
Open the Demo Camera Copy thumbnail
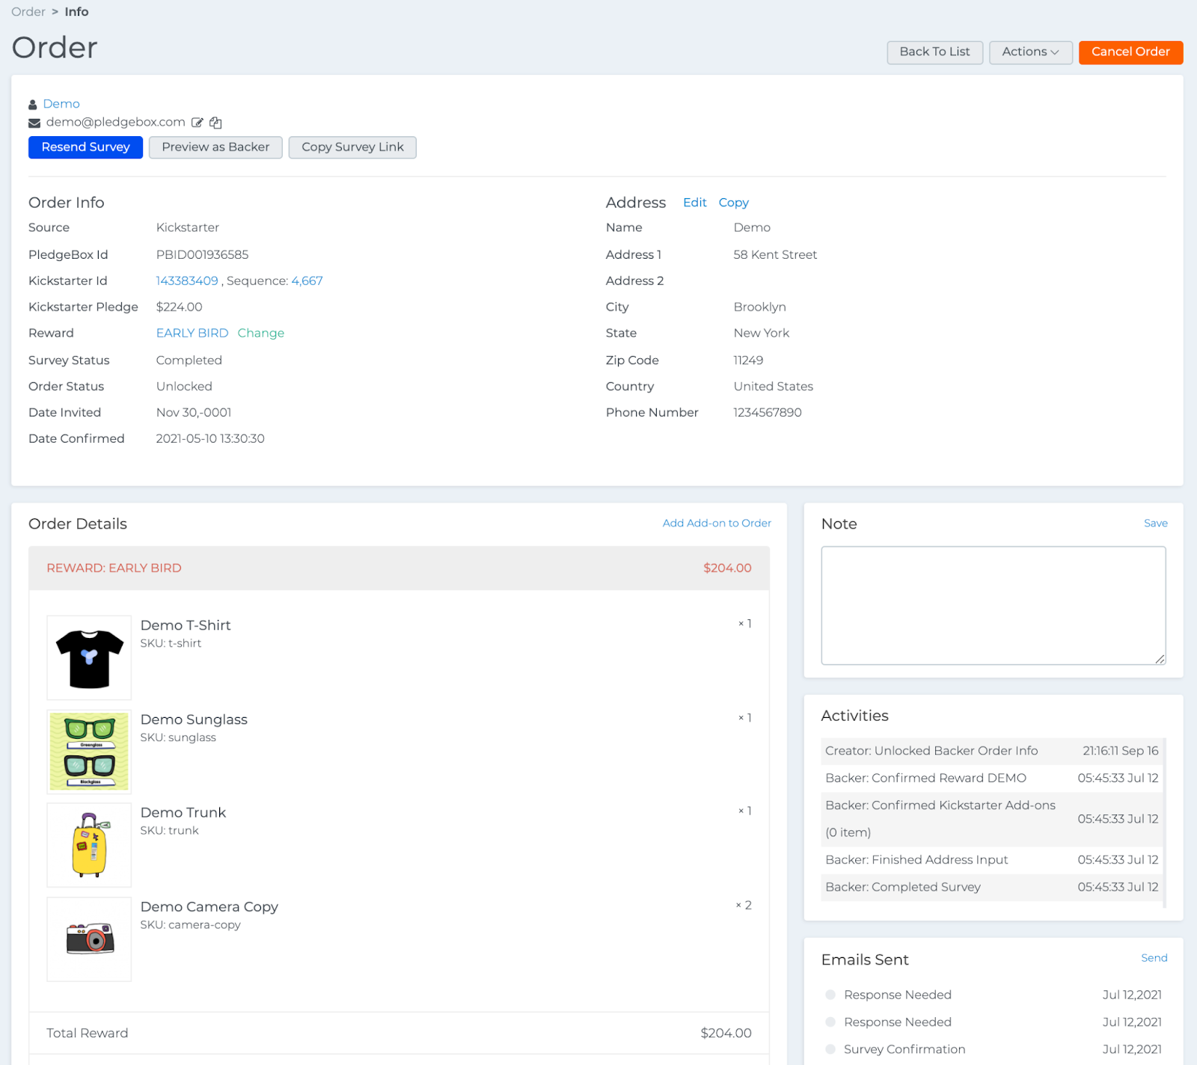coord(89,939)
